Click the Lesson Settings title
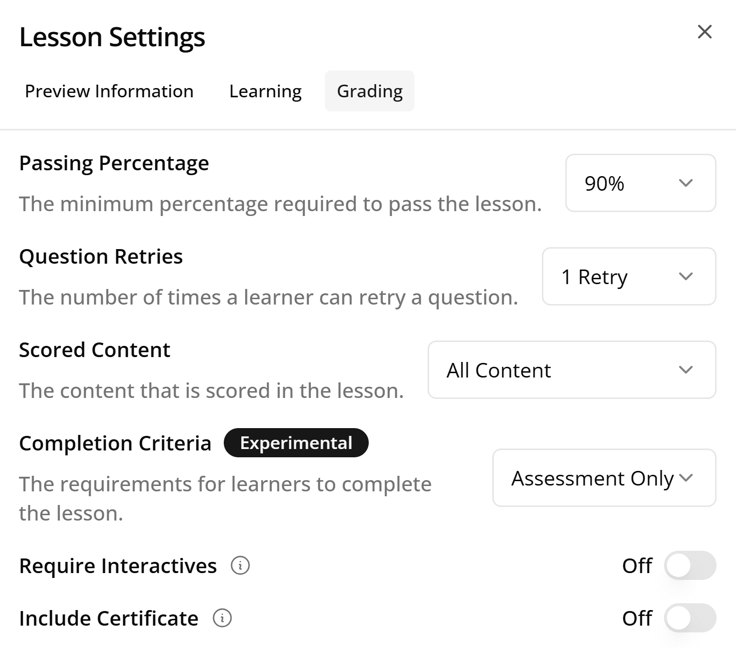 click(x=112, y=37)
